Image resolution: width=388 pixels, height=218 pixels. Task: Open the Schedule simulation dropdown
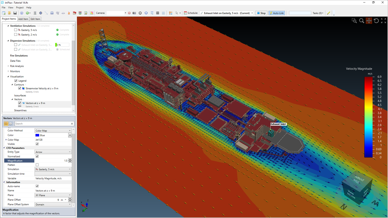click(x=227, y=13)
